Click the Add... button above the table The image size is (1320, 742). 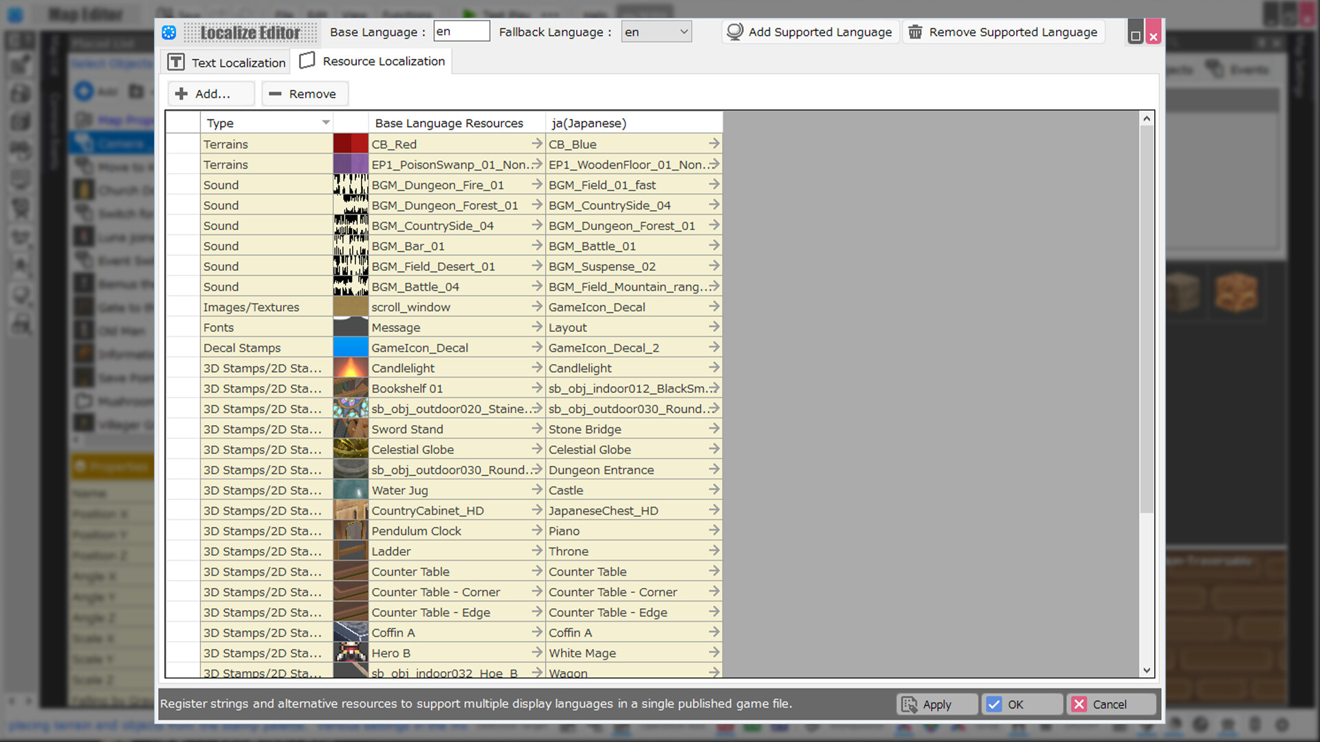pyautogui.click(x=210, y=93)
